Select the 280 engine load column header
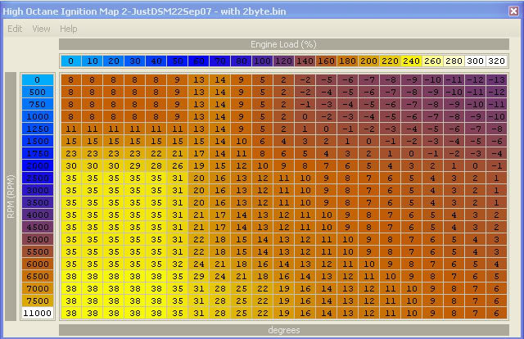Viewport: 524px width, 339px height. (x=454, y=61)
